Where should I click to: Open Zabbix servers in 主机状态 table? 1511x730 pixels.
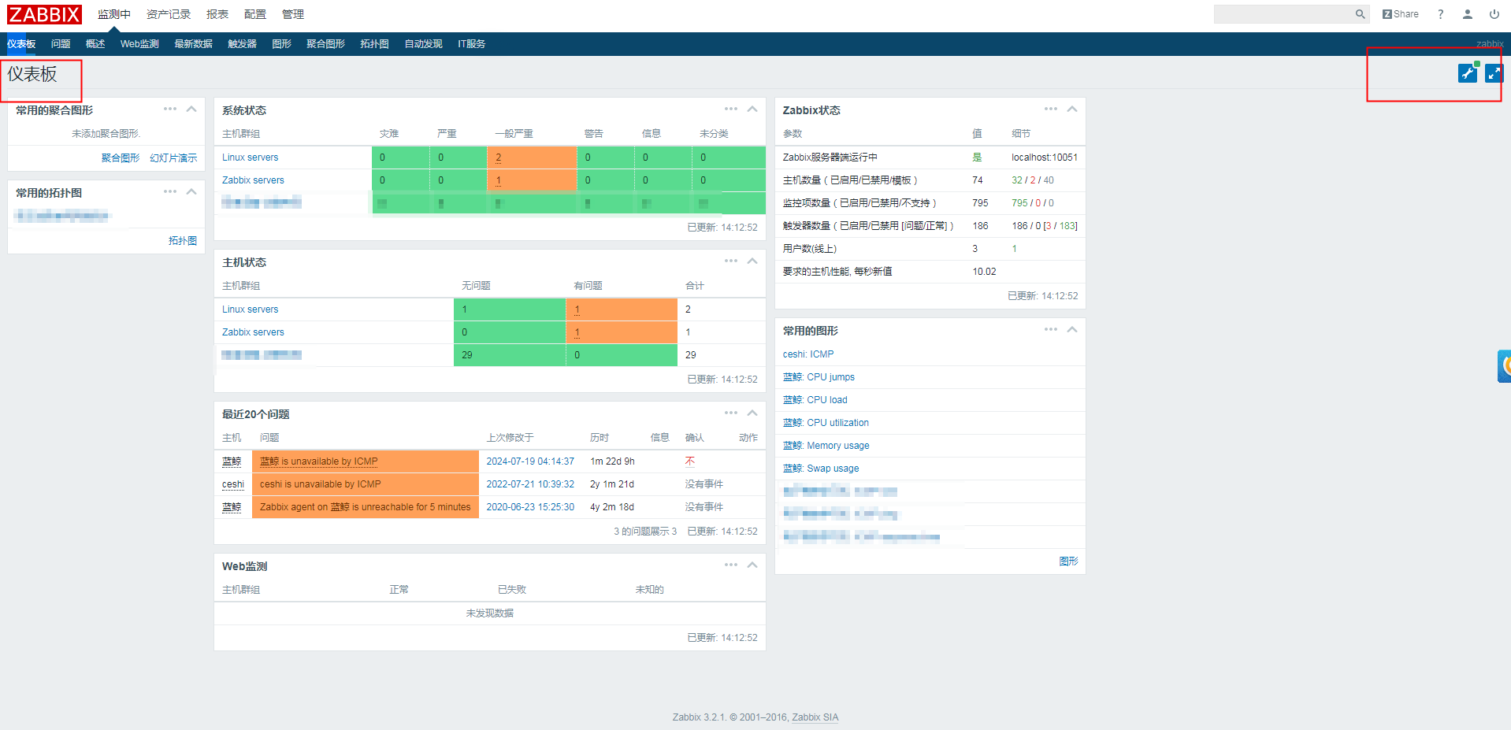tap(253, 332)
